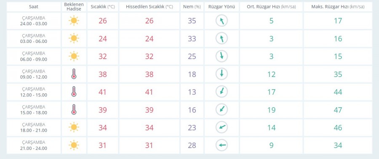Screen dimensions: 379x159
Task: Click the Hissedilen Sıcaklık column header
Action: tap(149, 7)
